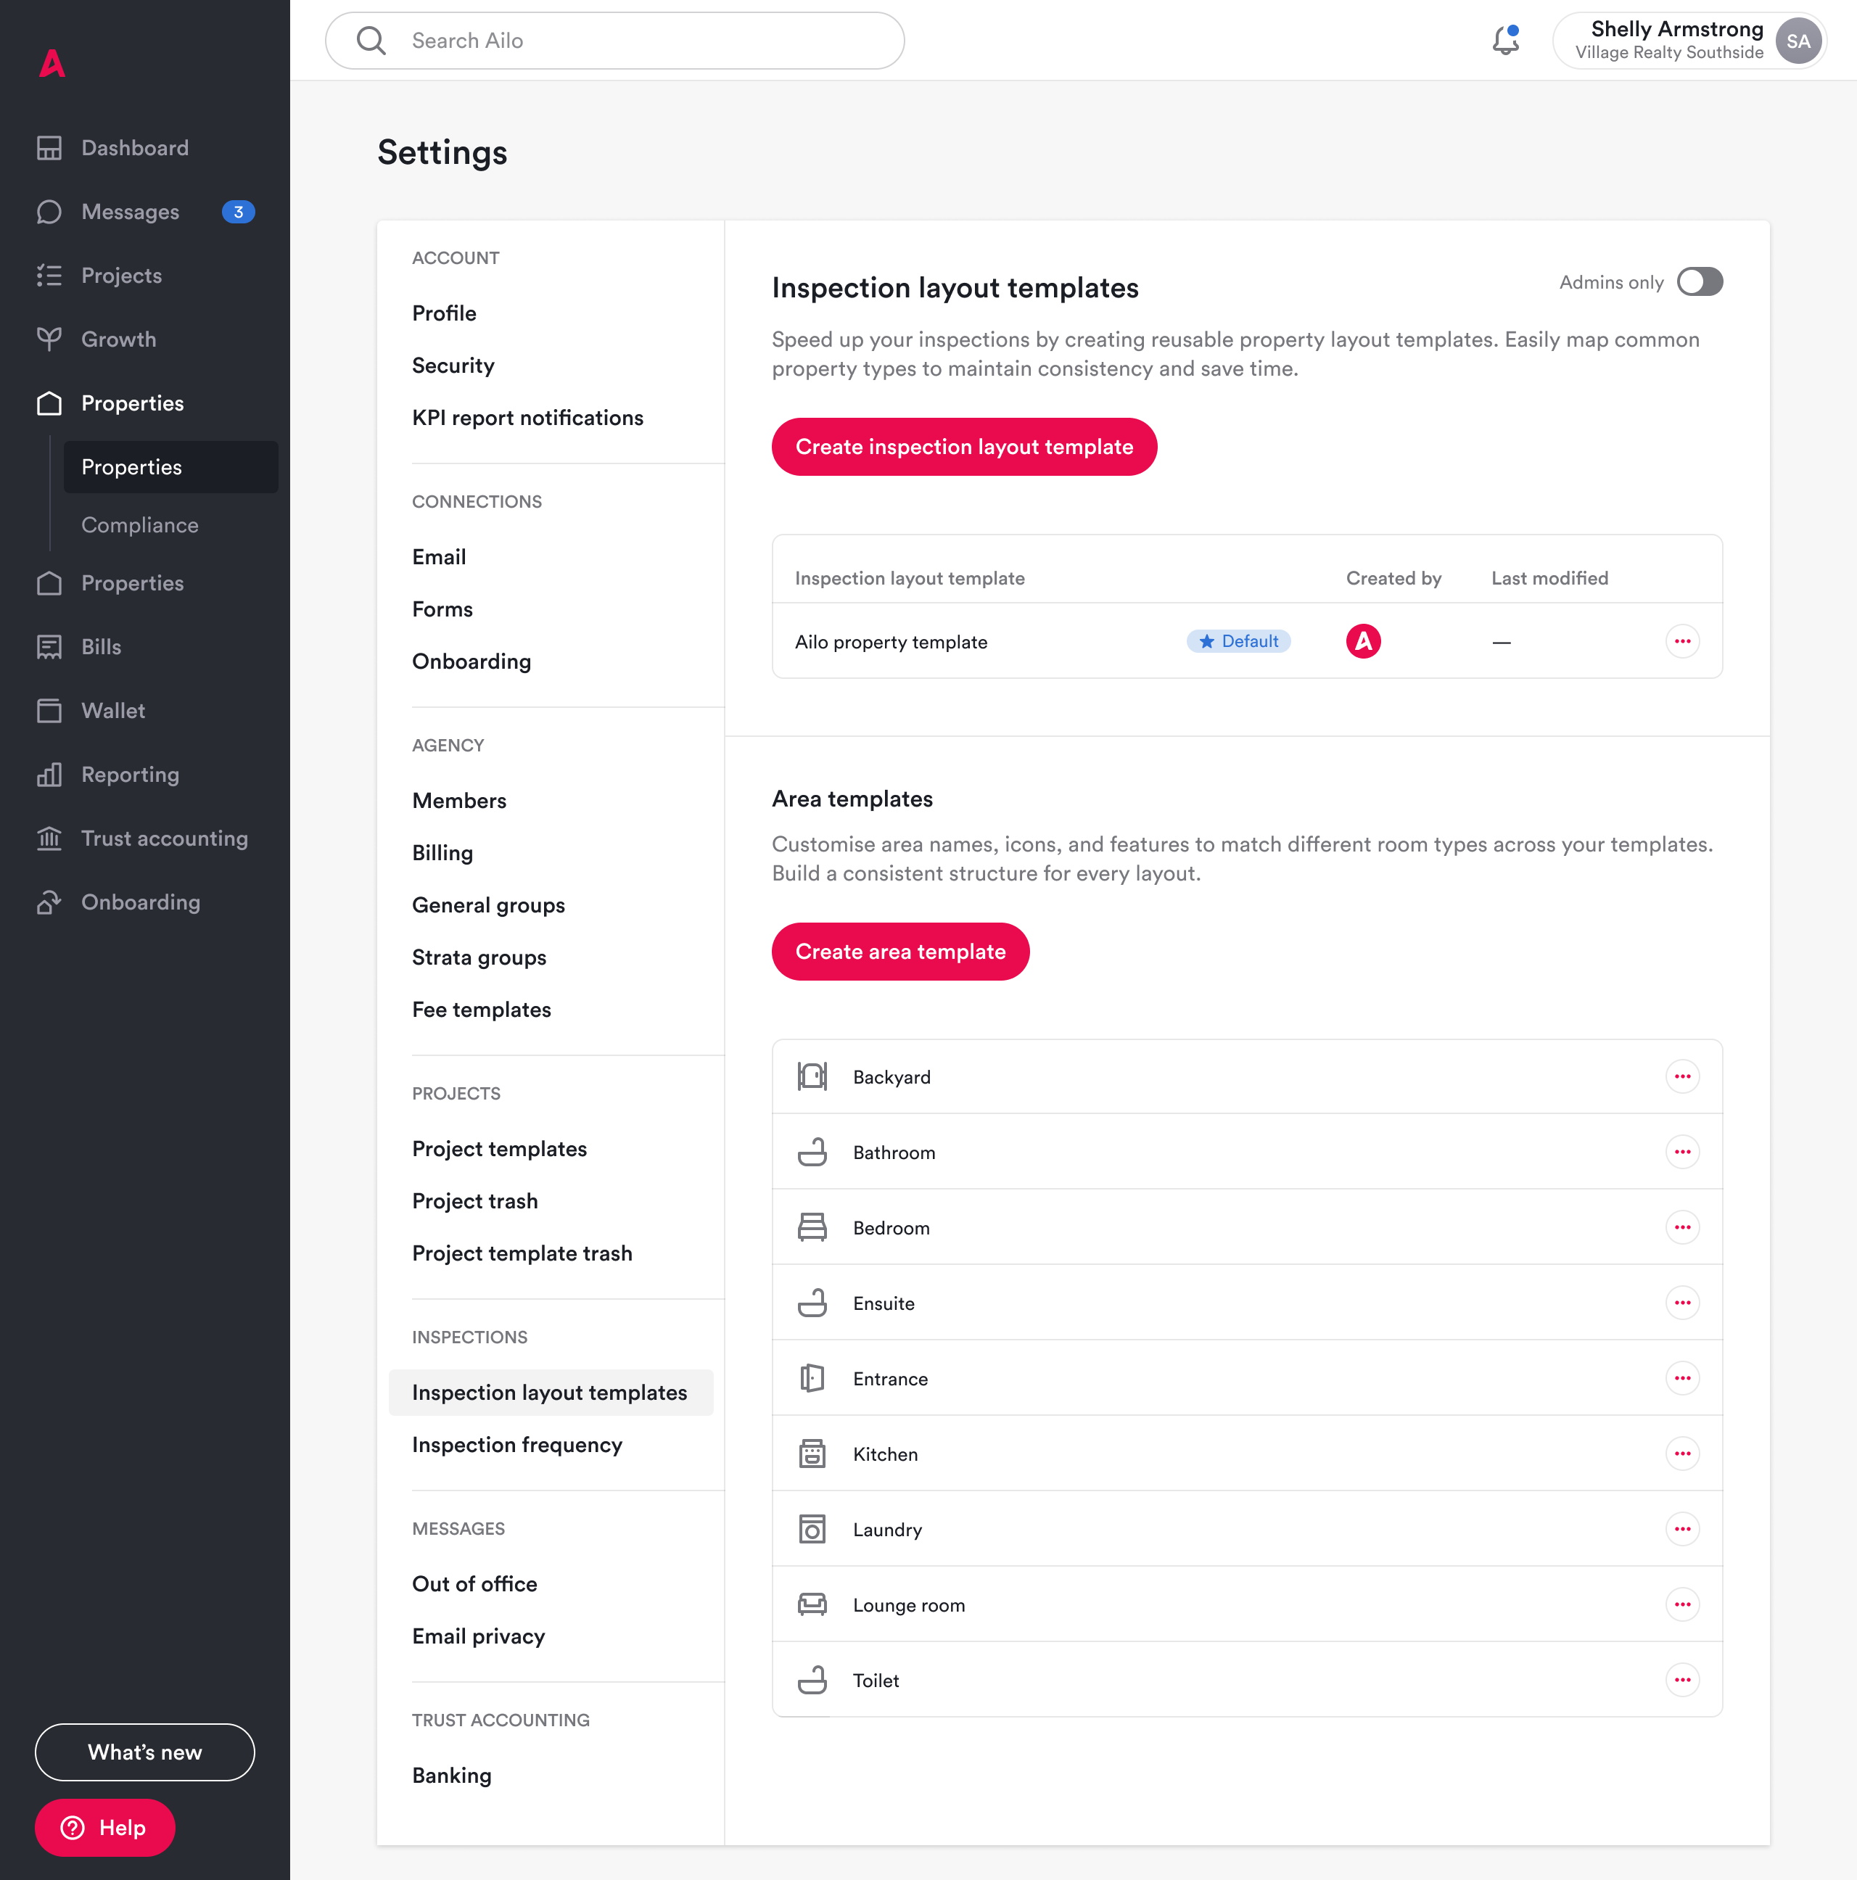Click the Ailo creator avatar
The image size is (1857, 1880).
[x=1362, y=641]
